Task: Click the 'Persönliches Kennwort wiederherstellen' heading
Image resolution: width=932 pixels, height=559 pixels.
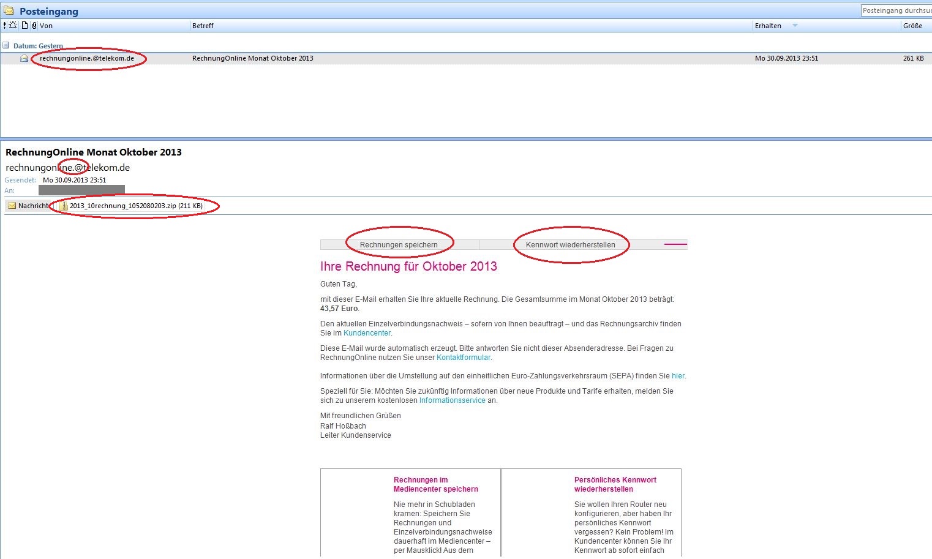Action: 615,484
